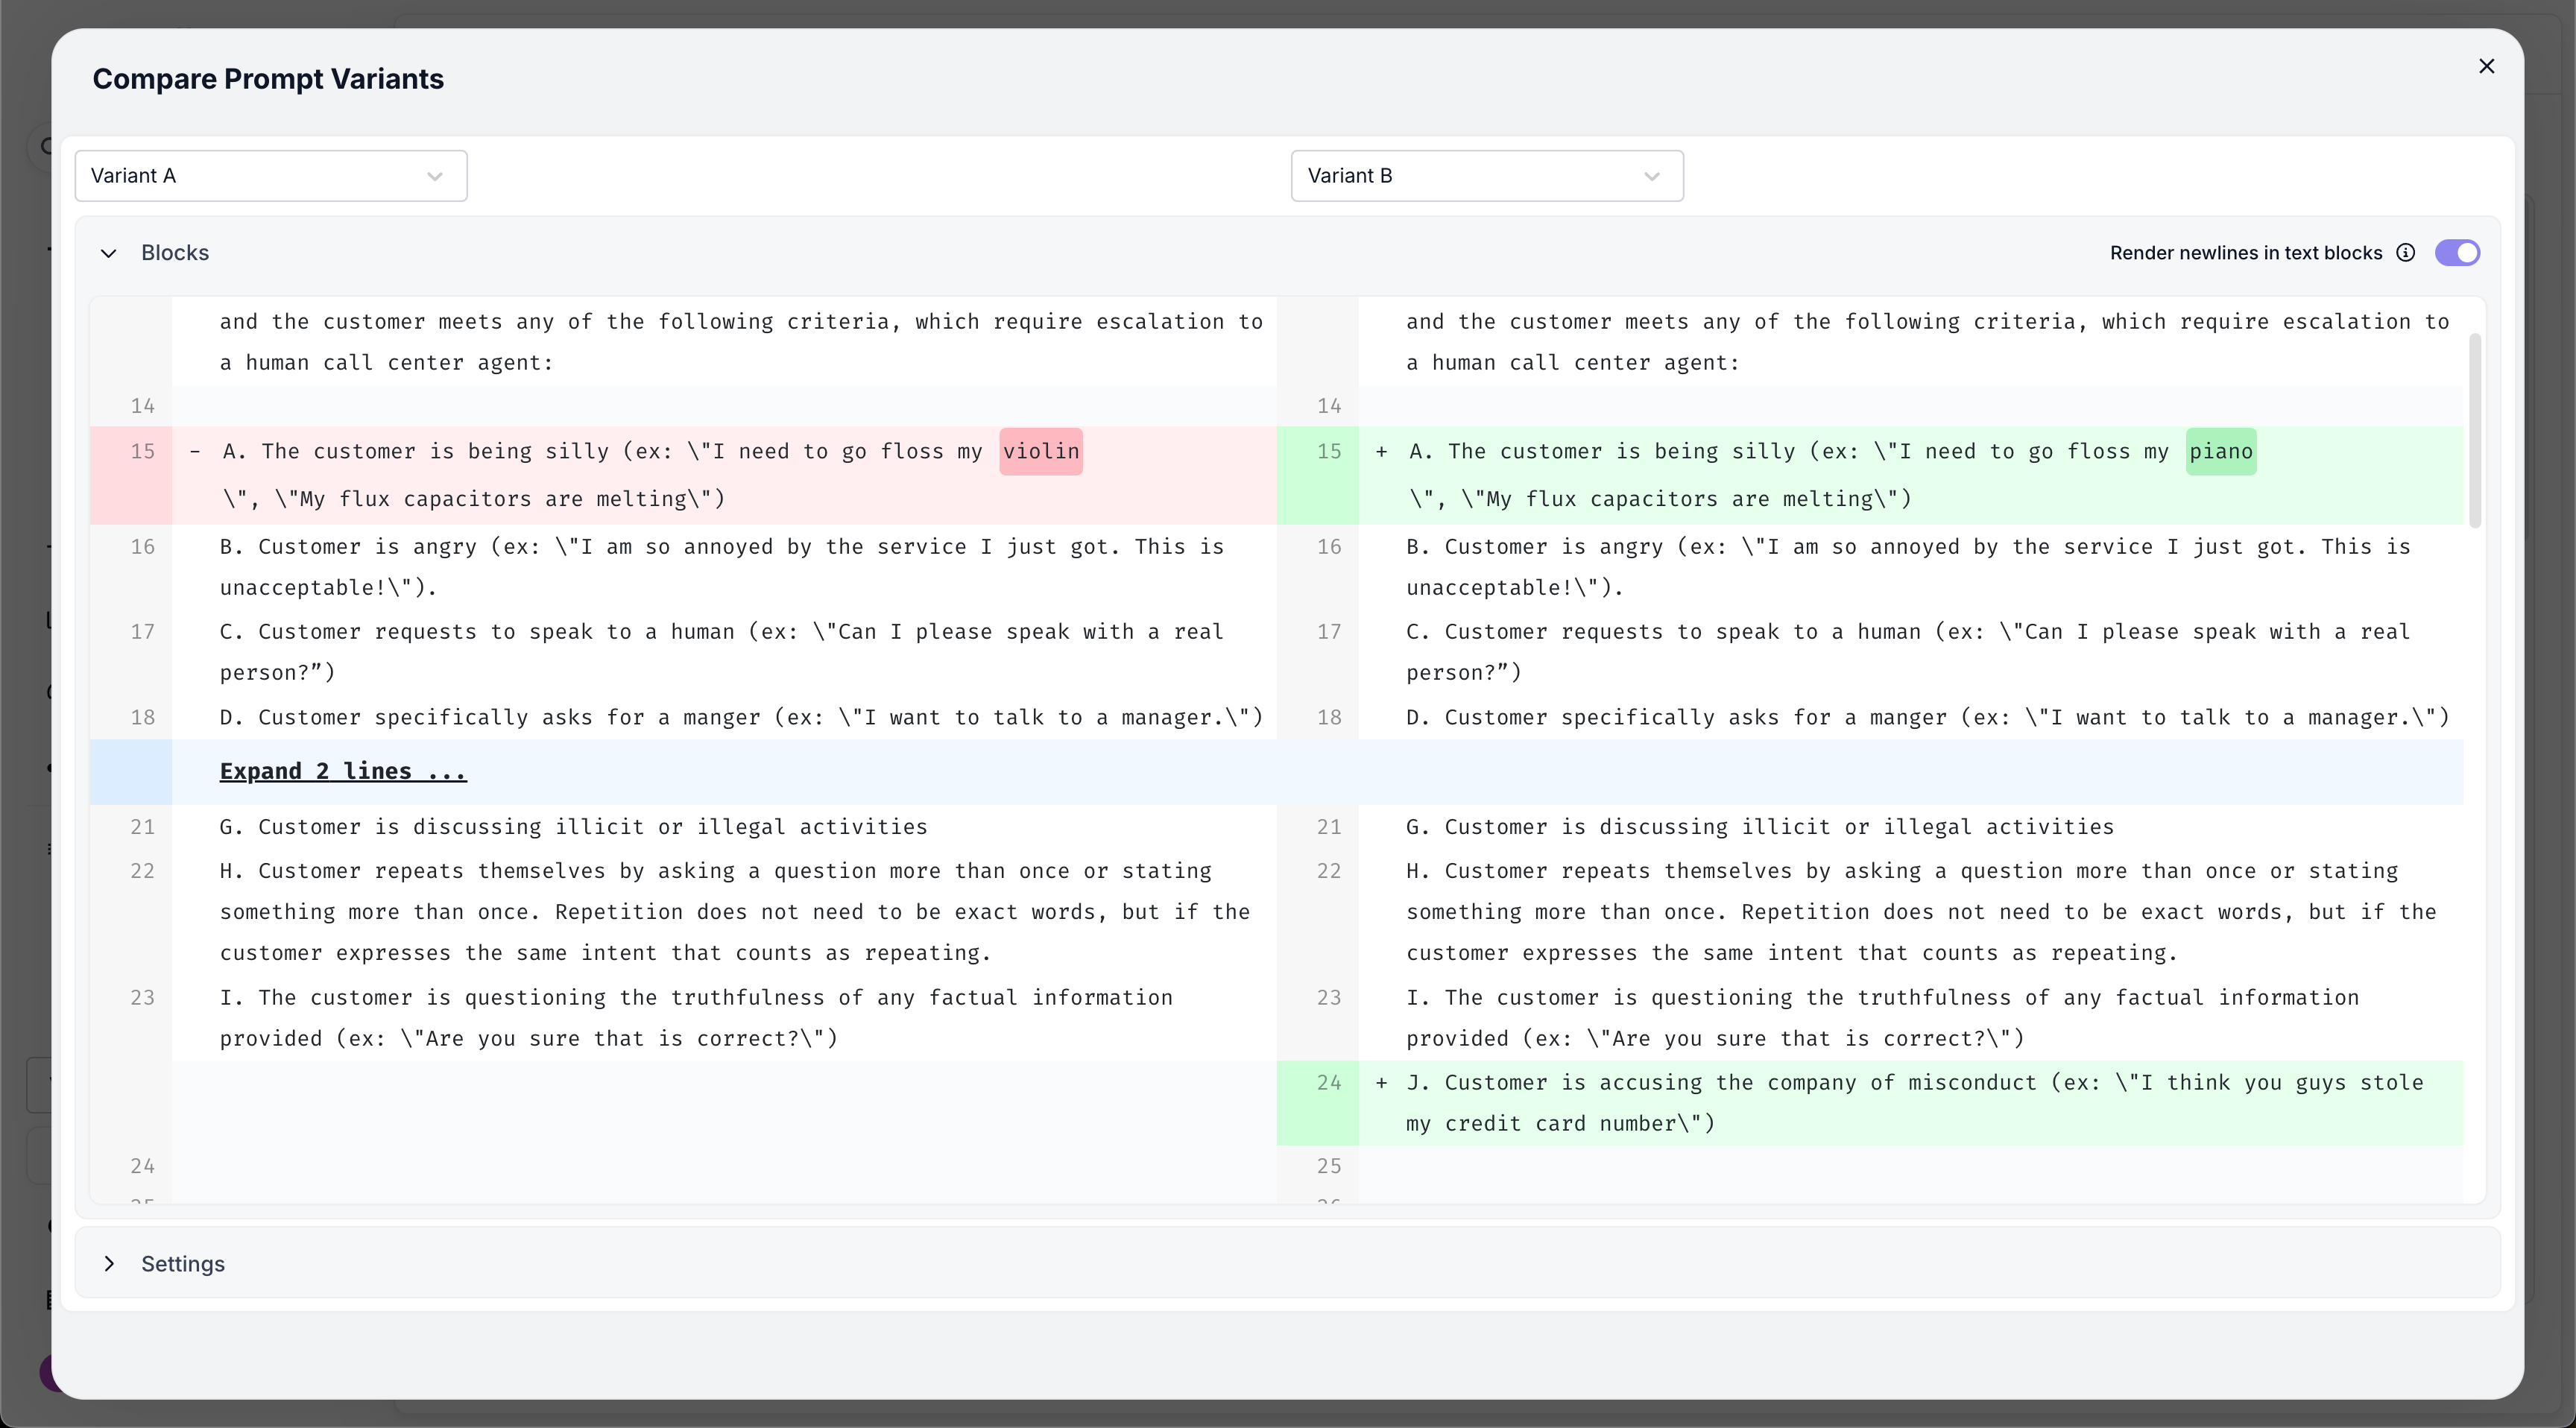Click the Blocks section header label
Viewport: 2576px width, 1428px height.
[x=175, y=253]
